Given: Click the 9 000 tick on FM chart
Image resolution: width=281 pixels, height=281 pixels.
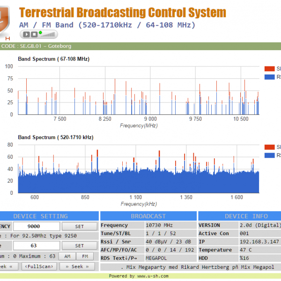Looking at the screenshot, I should click(x=150, y=119).
